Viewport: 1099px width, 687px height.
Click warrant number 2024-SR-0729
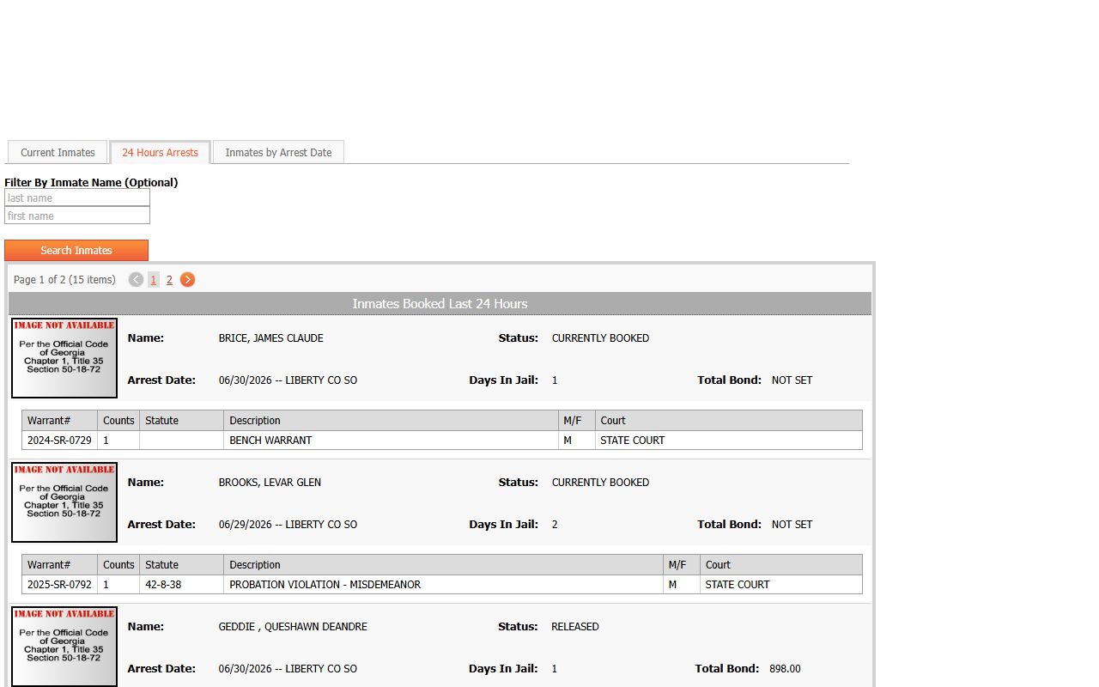point(59,440)
